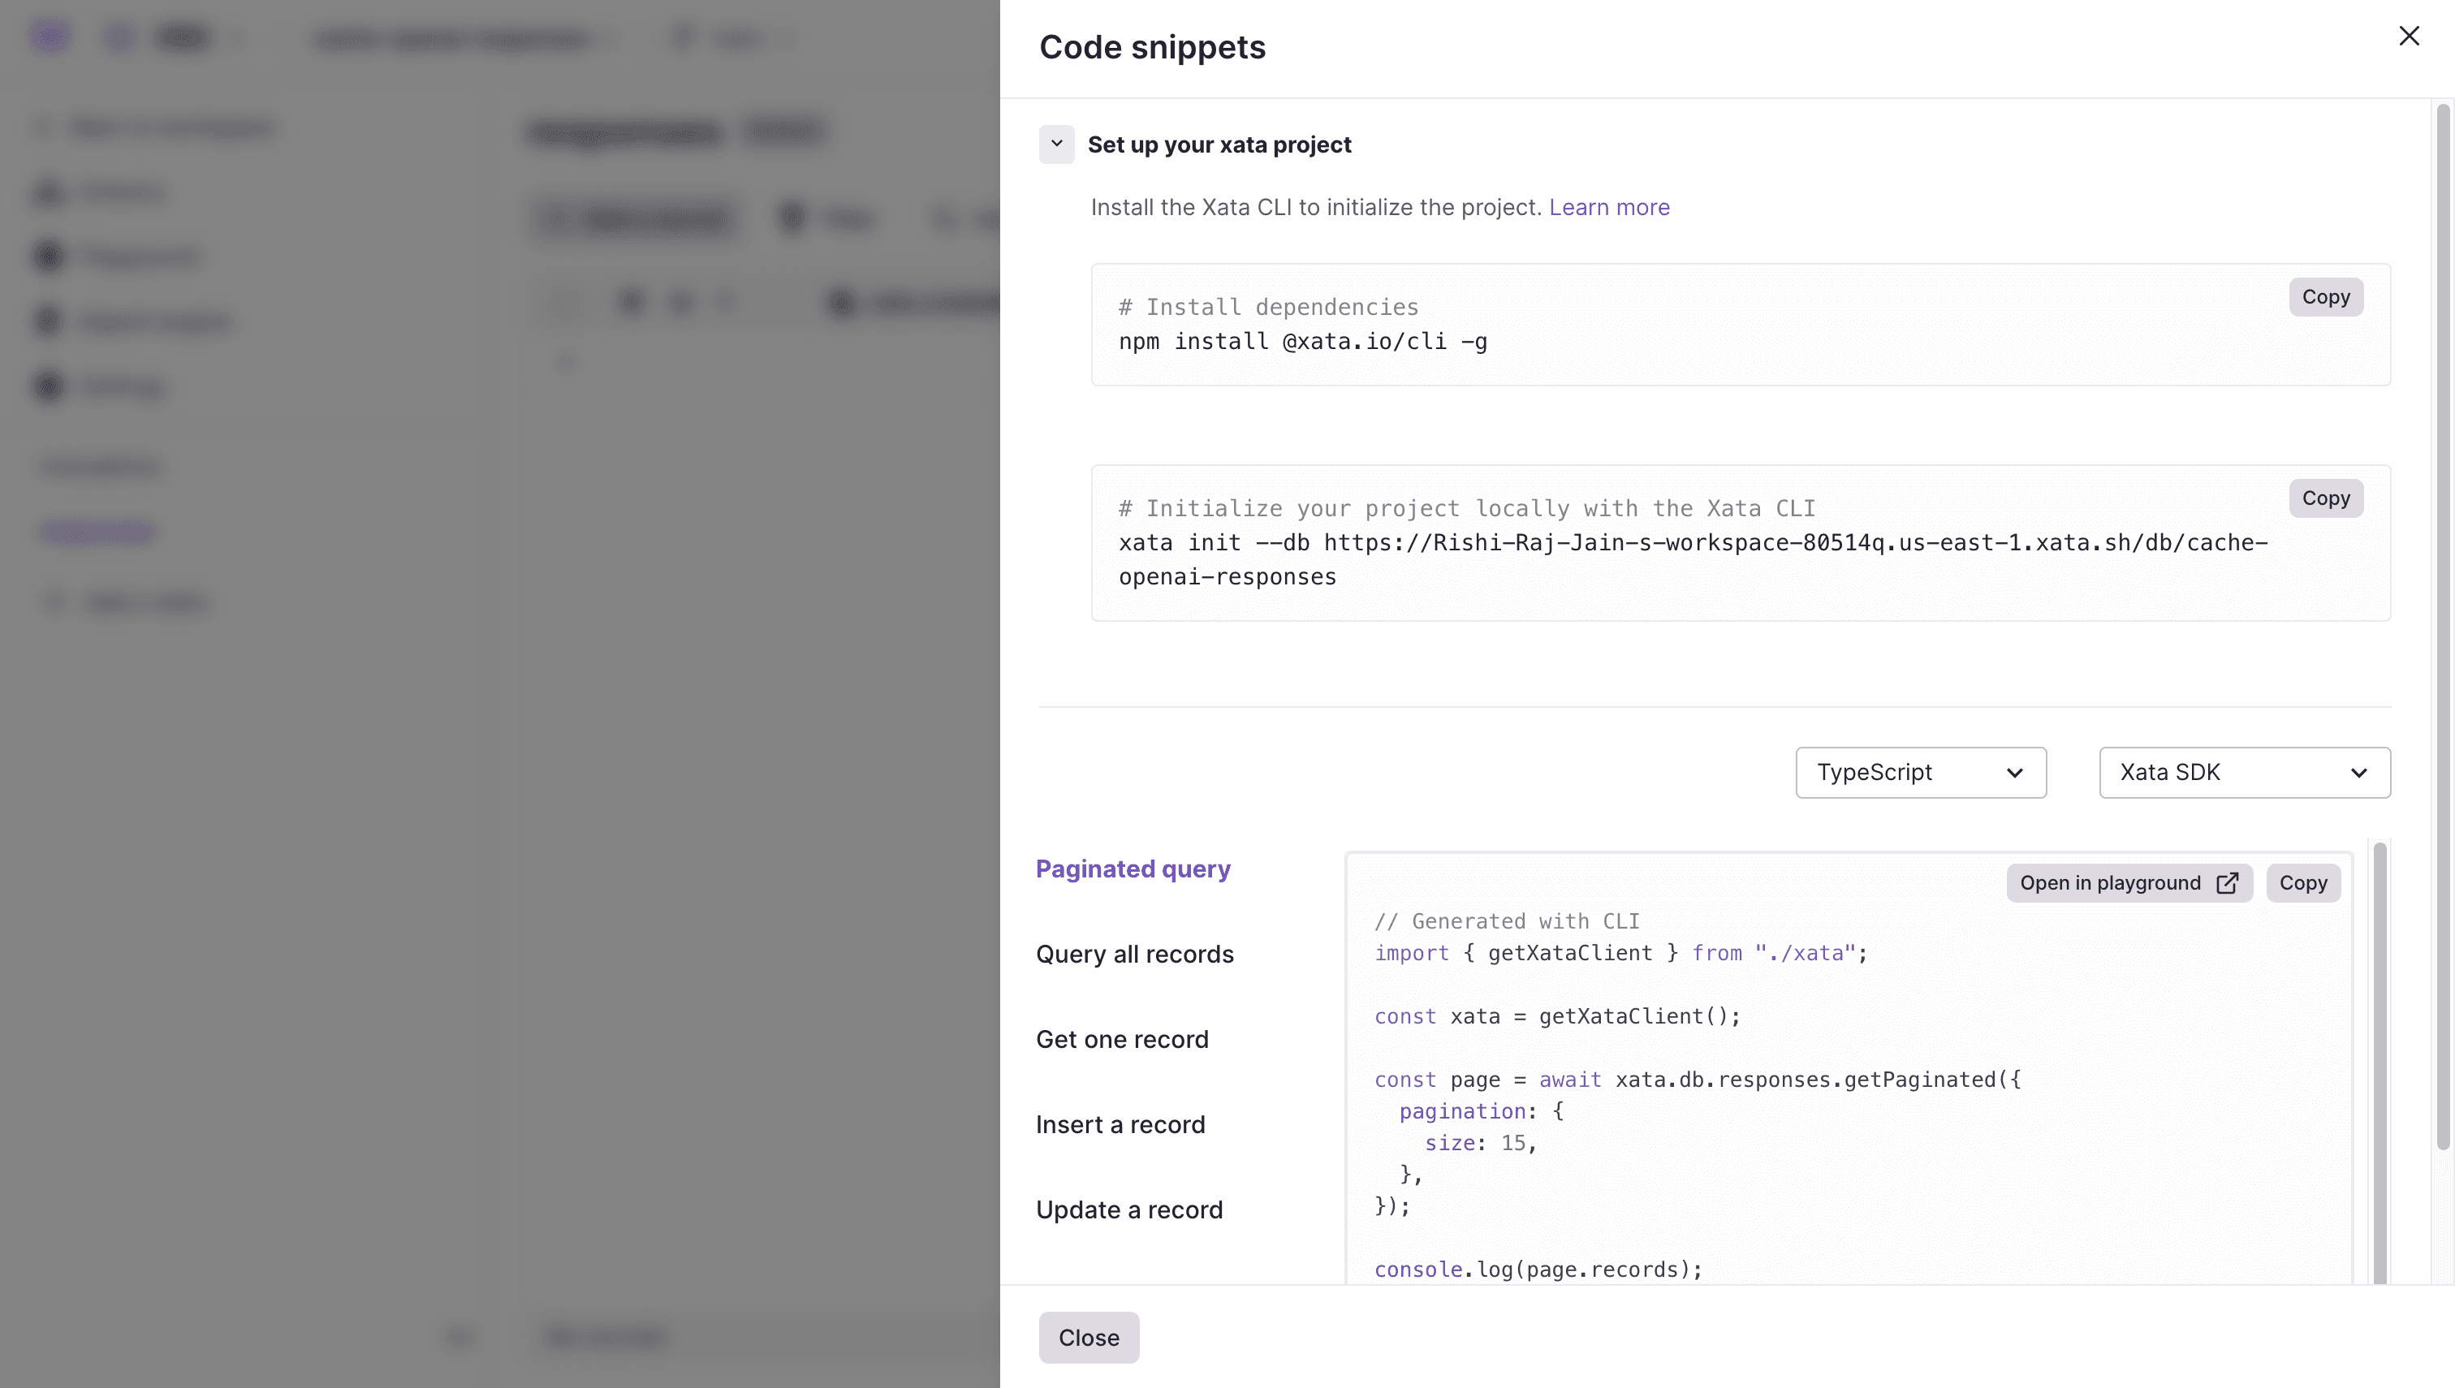Open the TypeScript language dropdown

point(1920,772)
